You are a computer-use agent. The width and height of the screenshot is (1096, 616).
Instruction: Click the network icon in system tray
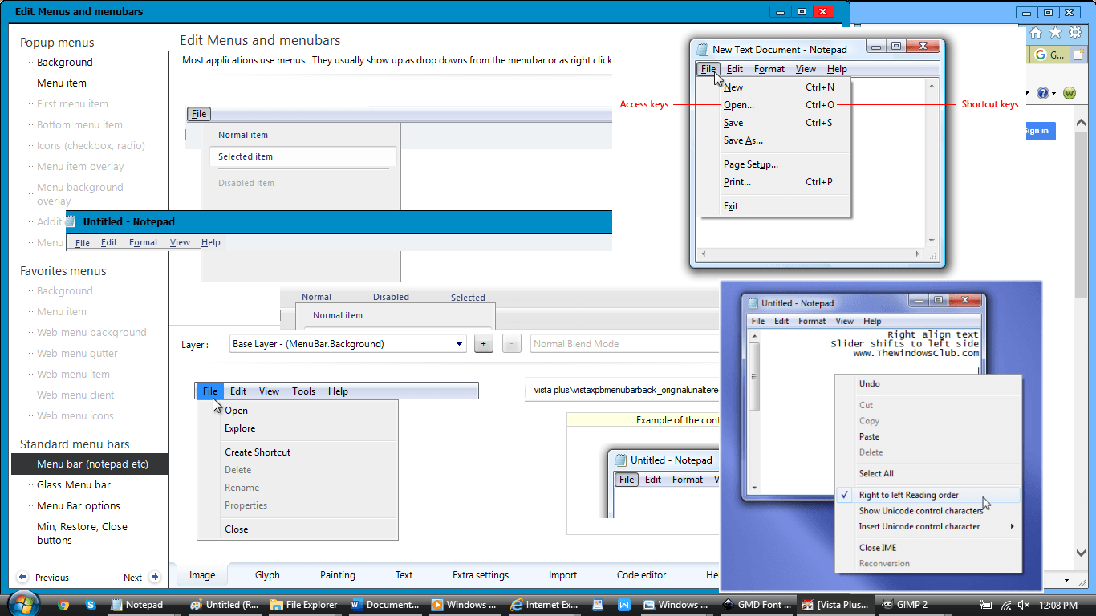pos(1008,605)
